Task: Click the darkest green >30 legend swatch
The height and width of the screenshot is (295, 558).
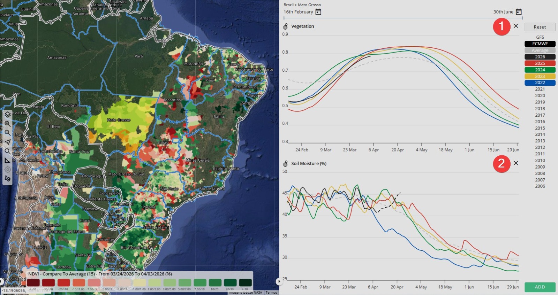Action: pos(245,282)
